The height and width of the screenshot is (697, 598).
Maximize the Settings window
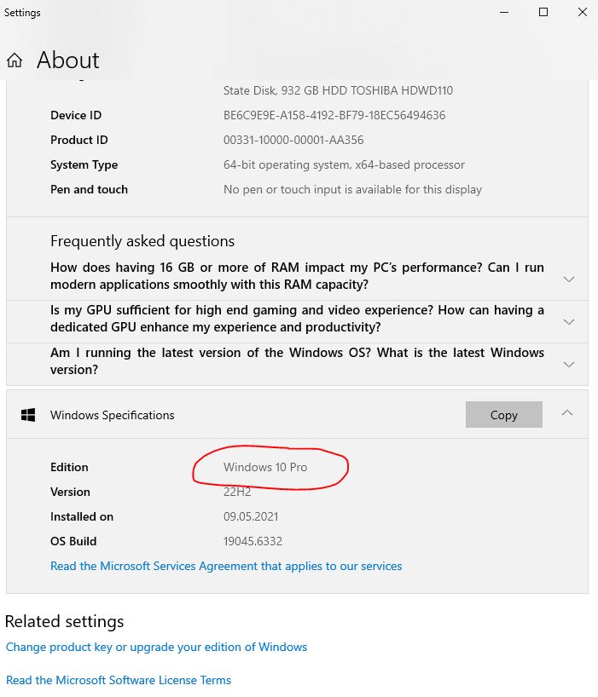click(543, 13)
